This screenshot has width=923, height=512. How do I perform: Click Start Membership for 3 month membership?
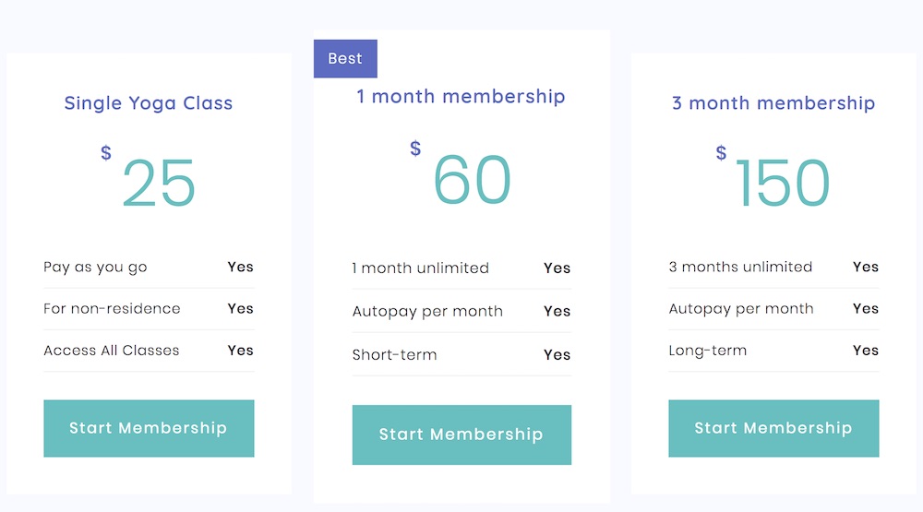[773, 428]
